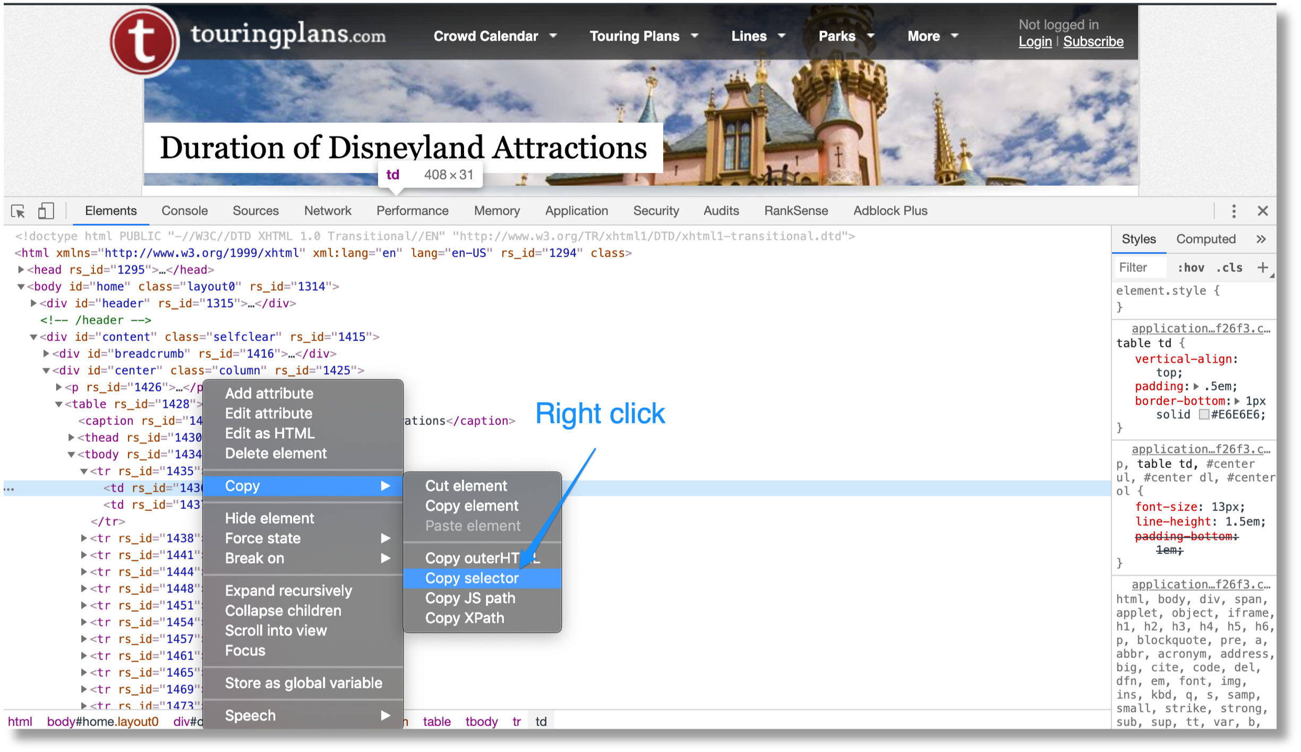
Task: Toggle the .cls class editor button
Action: [1229, 268]
